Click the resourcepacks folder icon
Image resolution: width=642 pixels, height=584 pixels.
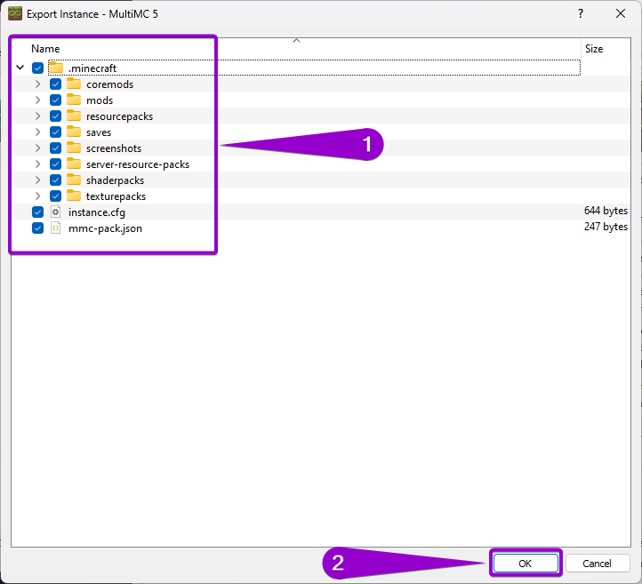74,116
